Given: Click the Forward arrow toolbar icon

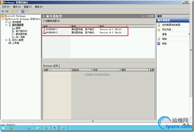Looking at the screenshot, I should (7, 11).
